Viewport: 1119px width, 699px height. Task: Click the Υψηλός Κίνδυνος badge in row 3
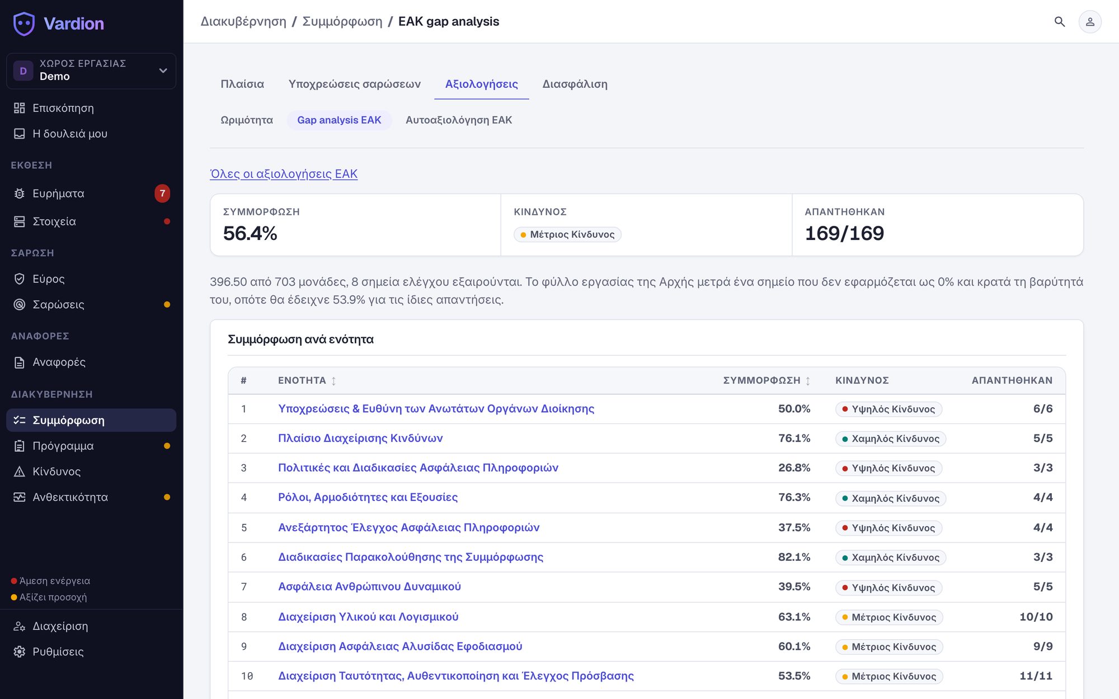coord(888,468)
